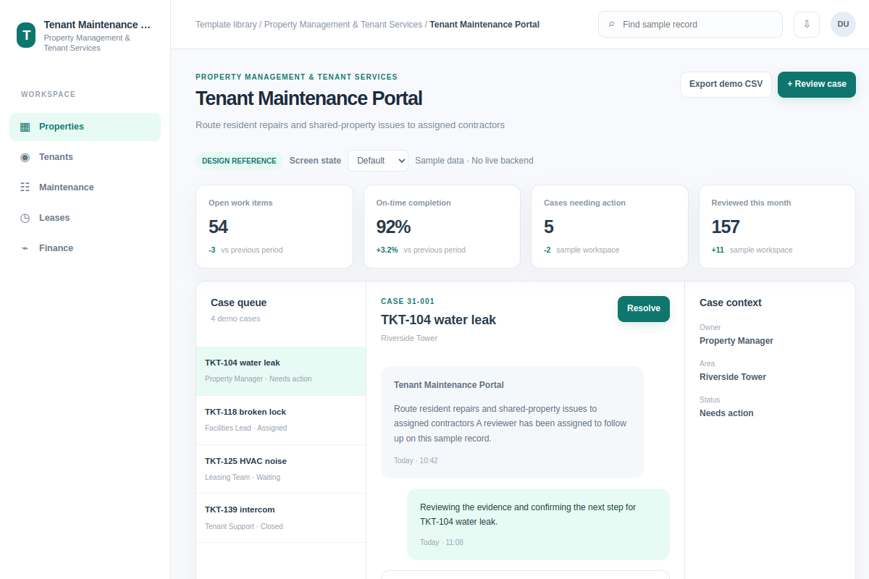Click the Property Manager owner value

(x=736, y=341)
